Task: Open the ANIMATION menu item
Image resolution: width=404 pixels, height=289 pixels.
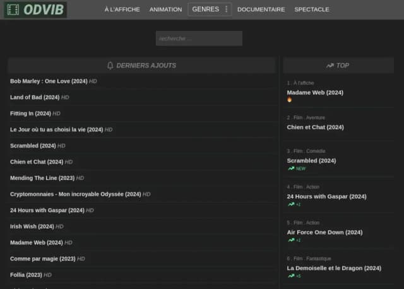Action: tap(165, 9)
